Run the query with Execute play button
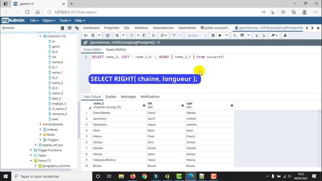This screenshot has width=322, height=181. click(x=220, y=35)
